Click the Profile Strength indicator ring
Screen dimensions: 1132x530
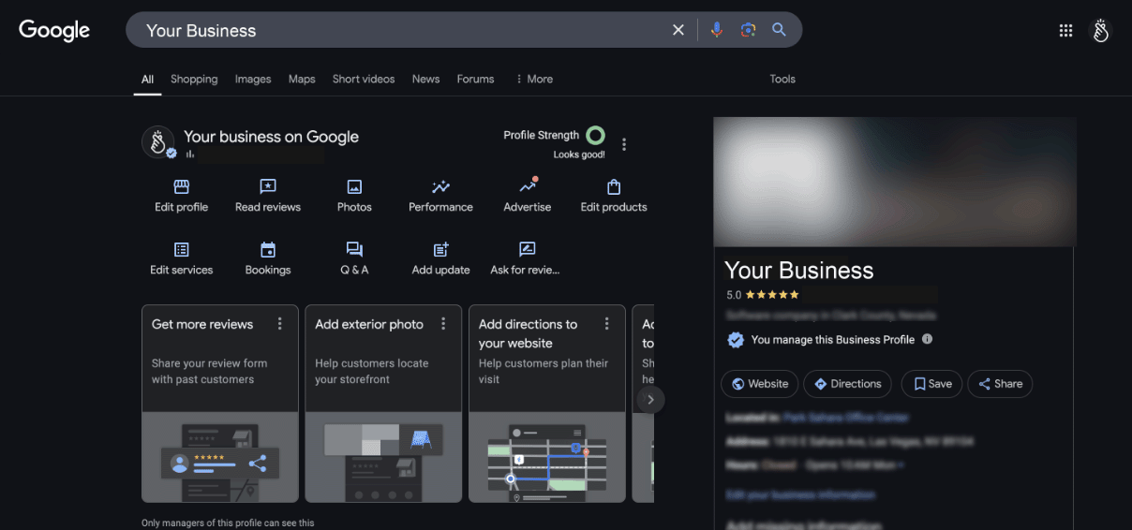(x=595, y=135)
